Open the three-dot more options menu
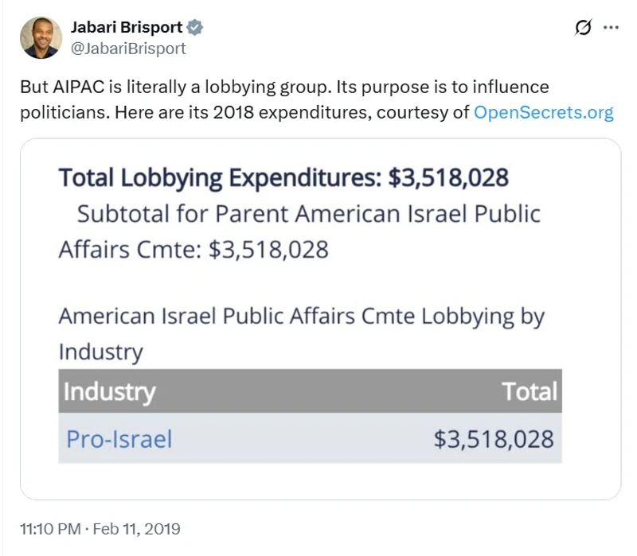 (x=611, y=28)
